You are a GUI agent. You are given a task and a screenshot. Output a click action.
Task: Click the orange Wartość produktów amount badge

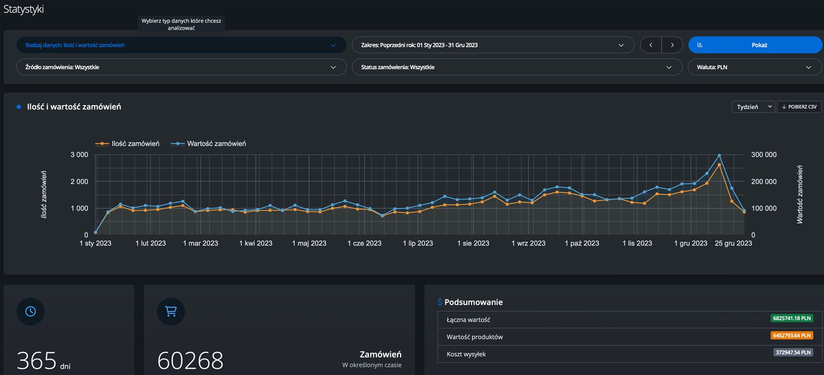pos(792,335)
